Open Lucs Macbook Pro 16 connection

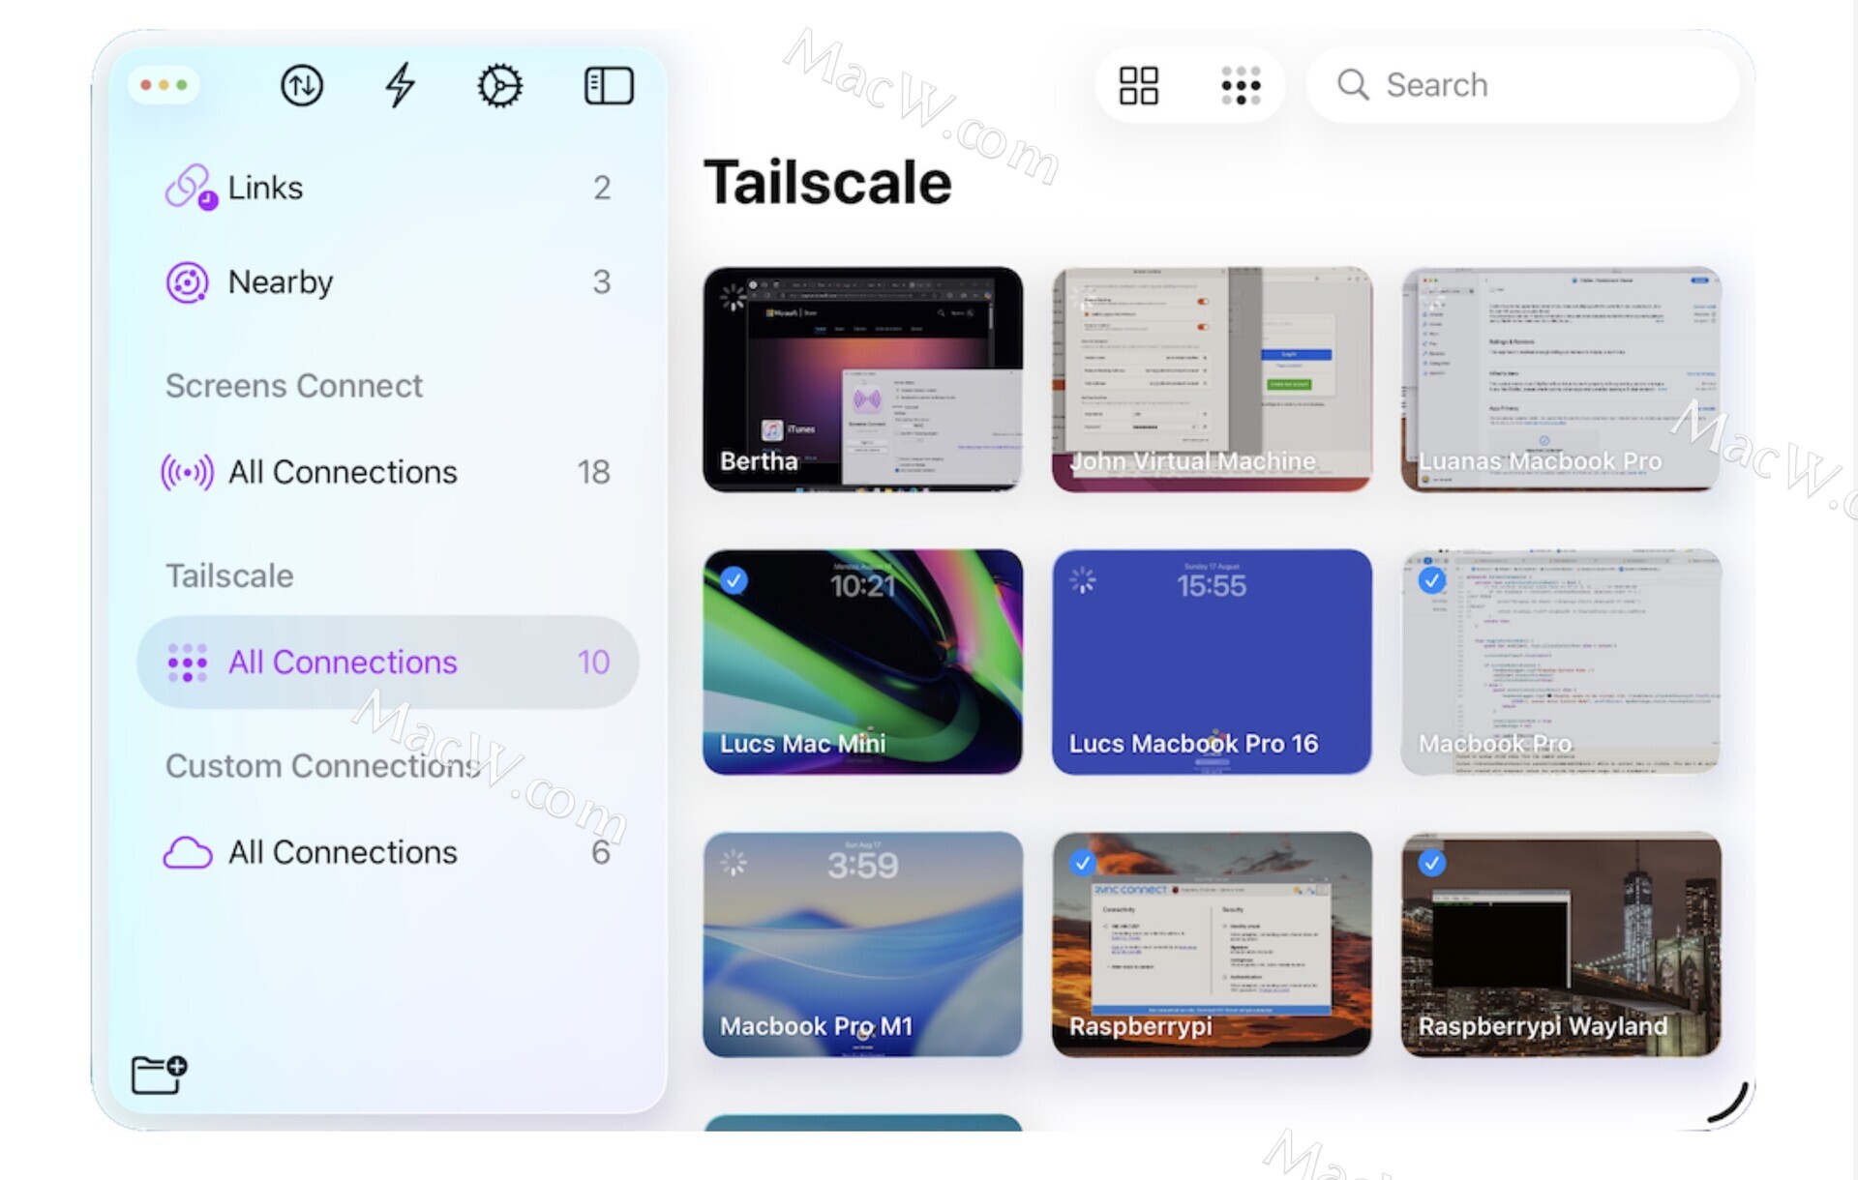1212,662
